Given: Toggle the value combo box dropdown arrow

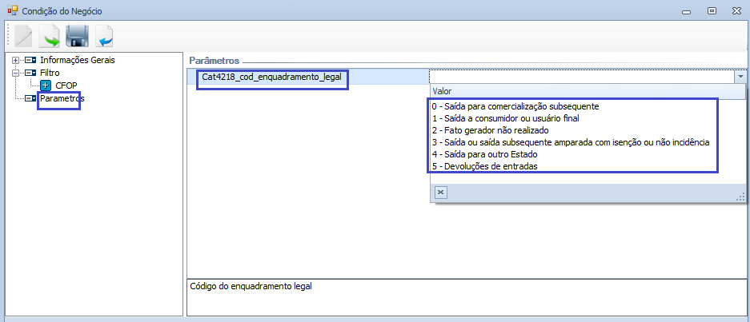Looking at the screenshot, I should point(740,76).
